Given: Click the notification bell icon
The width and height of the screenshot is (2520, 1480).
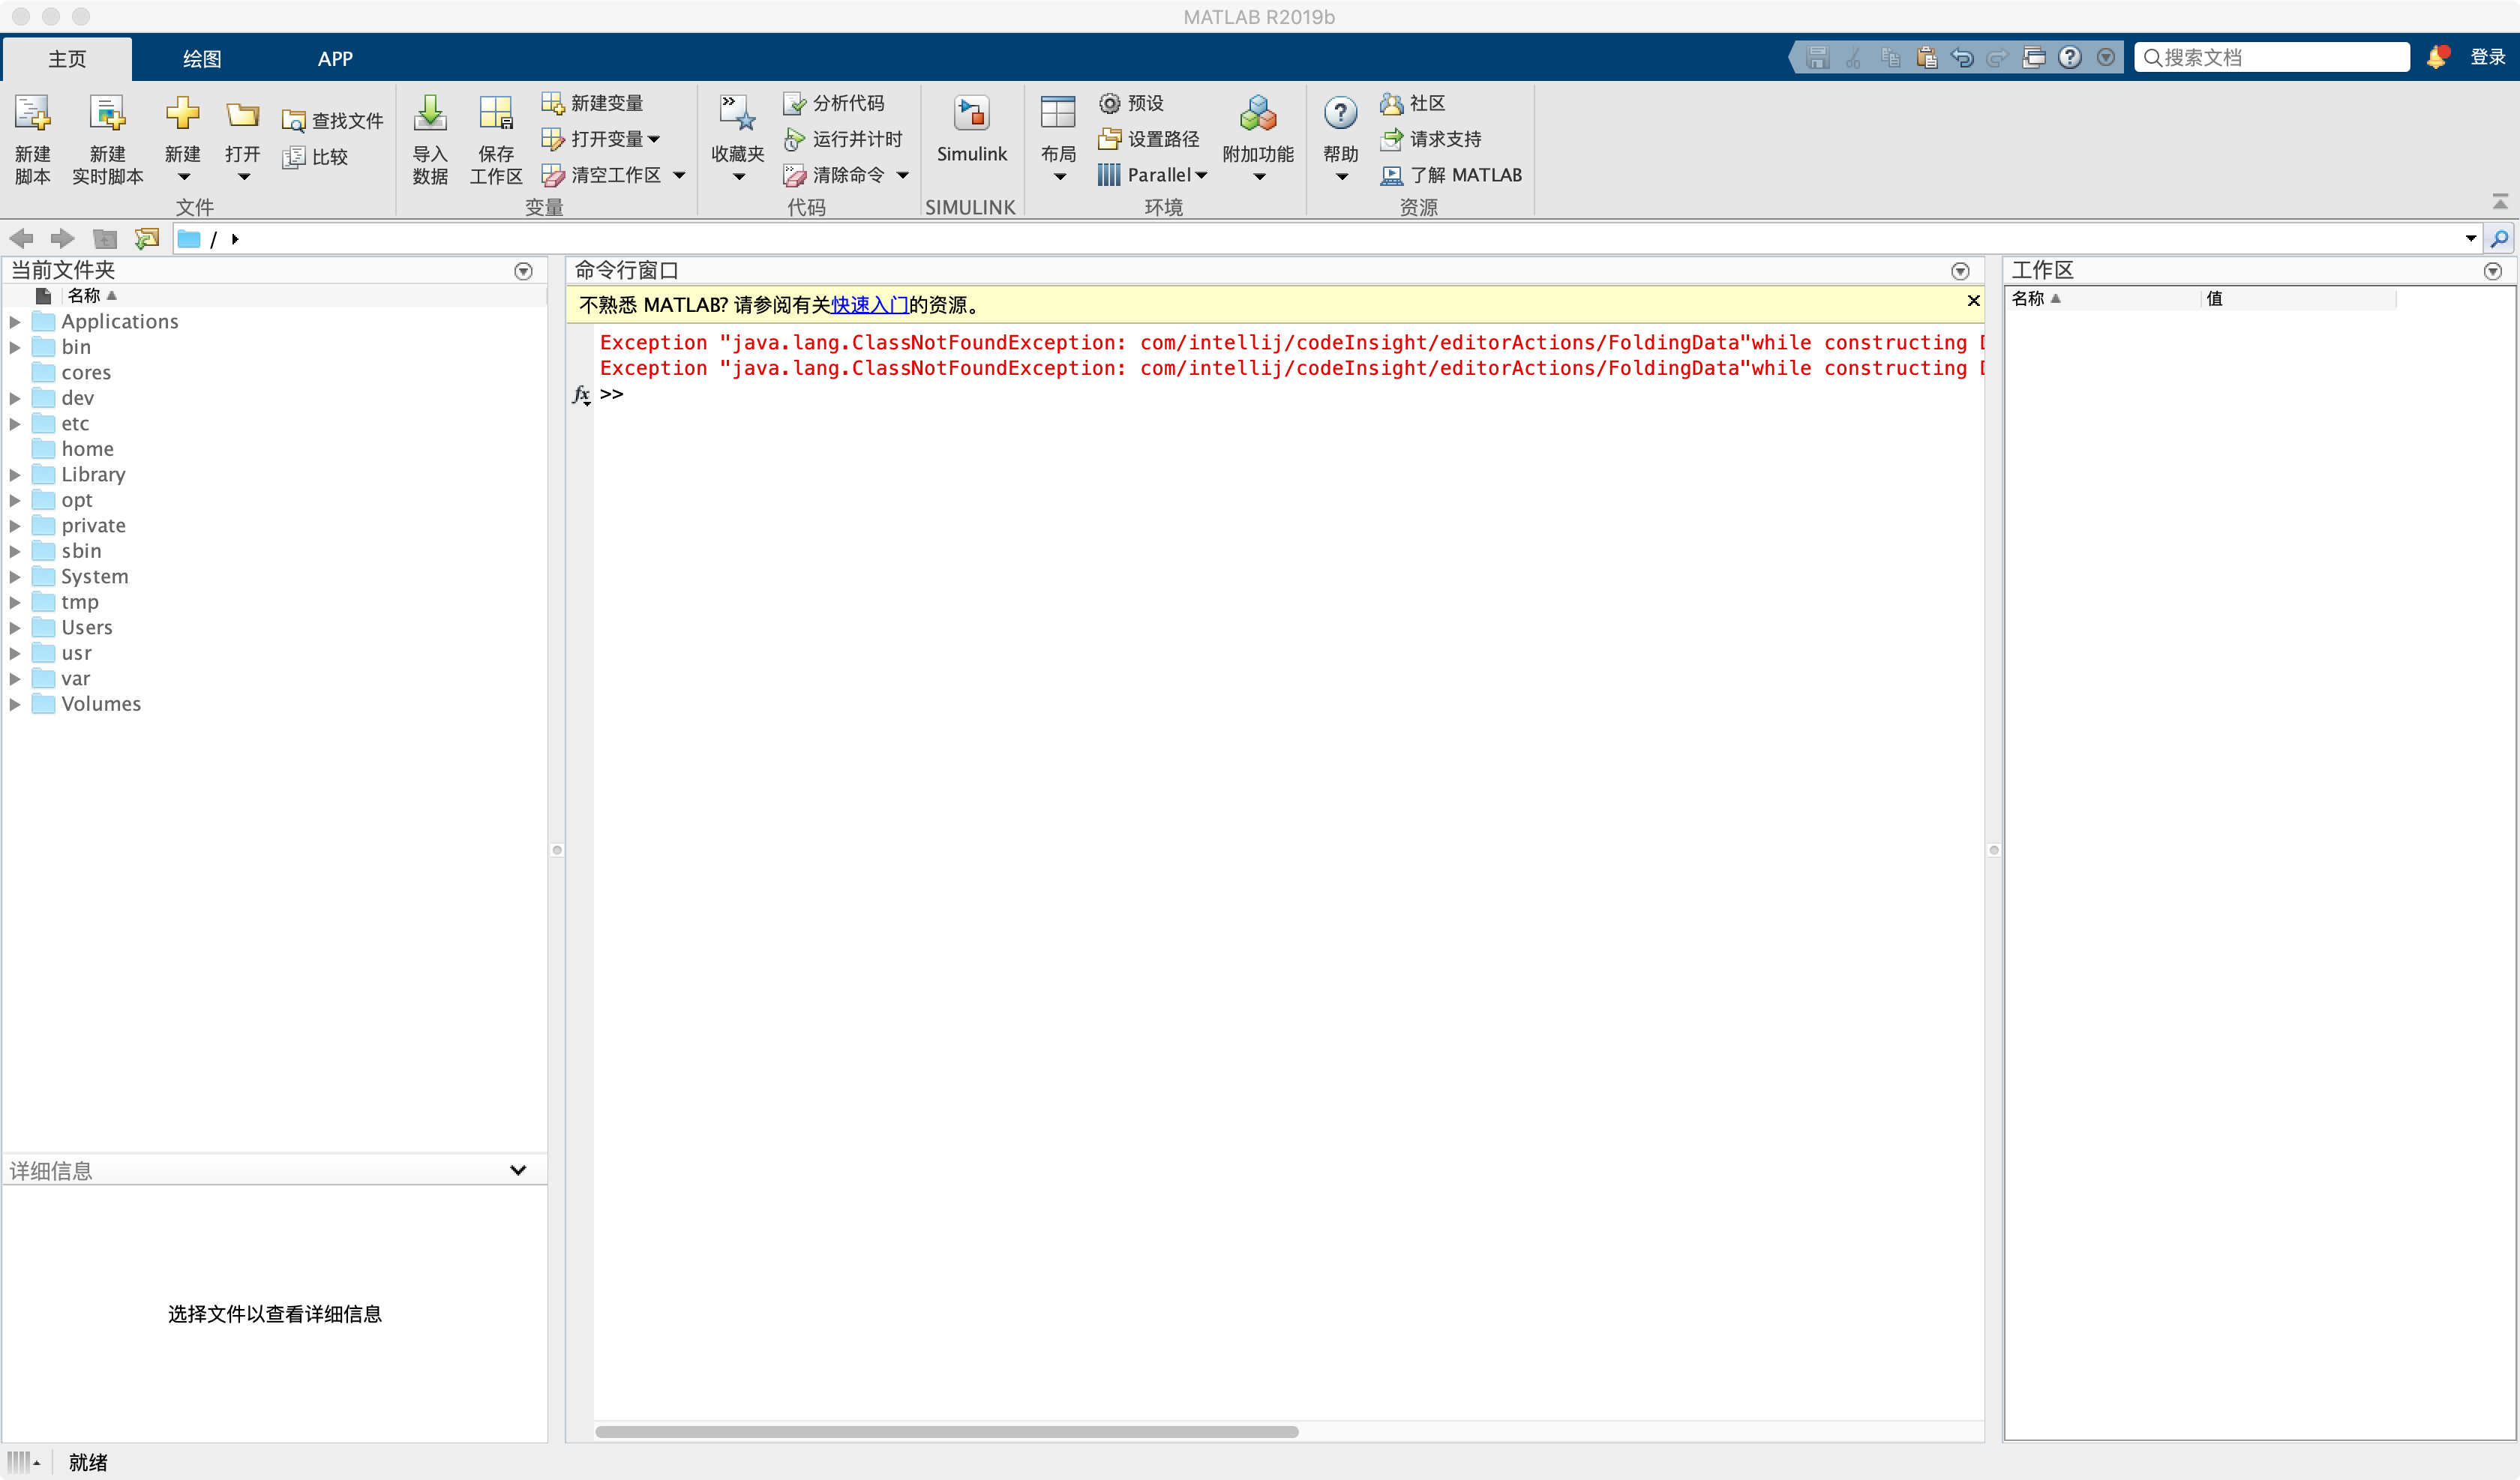Looking at the screenshot, I should click(2436, 57).
